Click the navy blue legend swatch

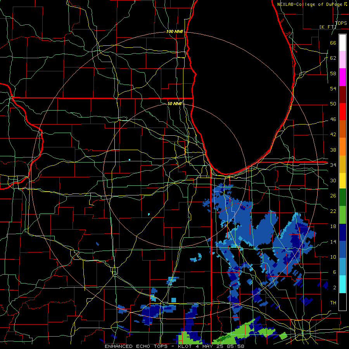tap(342, 232)
